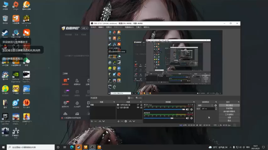Open the QQ音乐 desktop shortcut
This screenshot has height=150, width=268.
[x=5, y=90]
